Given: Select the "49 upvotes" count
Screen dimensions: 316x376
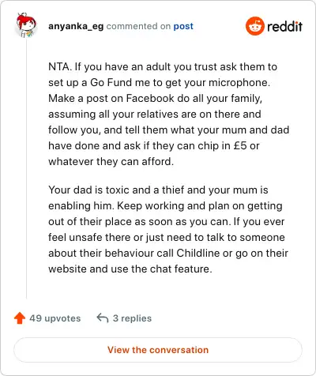Looking at the screenshot, I should [x=55, y=318].
